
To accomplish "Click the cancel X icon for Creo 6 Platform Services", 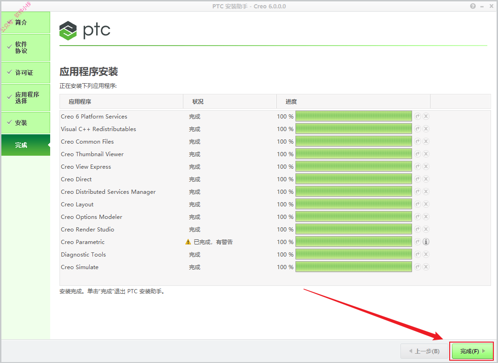I will coord(426,116).
